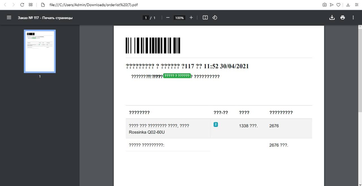Open the speed dial grid icon
This screenshot has height=186, width=362.
[x=31, y=5]
